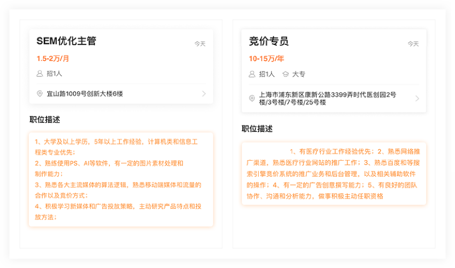Click description line 熟练使用PS、AI等软件
455x268 pixels.
coord(109,169)
